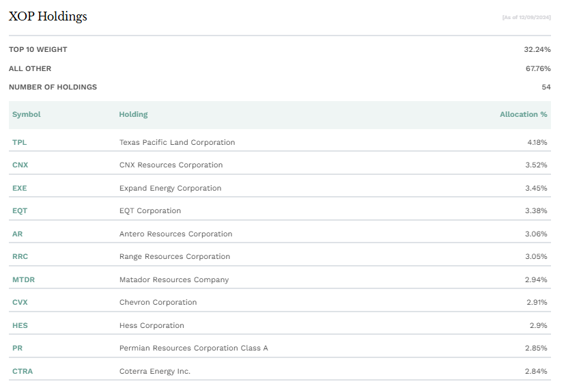566x384 pixels.
Task: Select the 3.06% allocation for AR
Action: pyautogui.click(x=536, y=234)
